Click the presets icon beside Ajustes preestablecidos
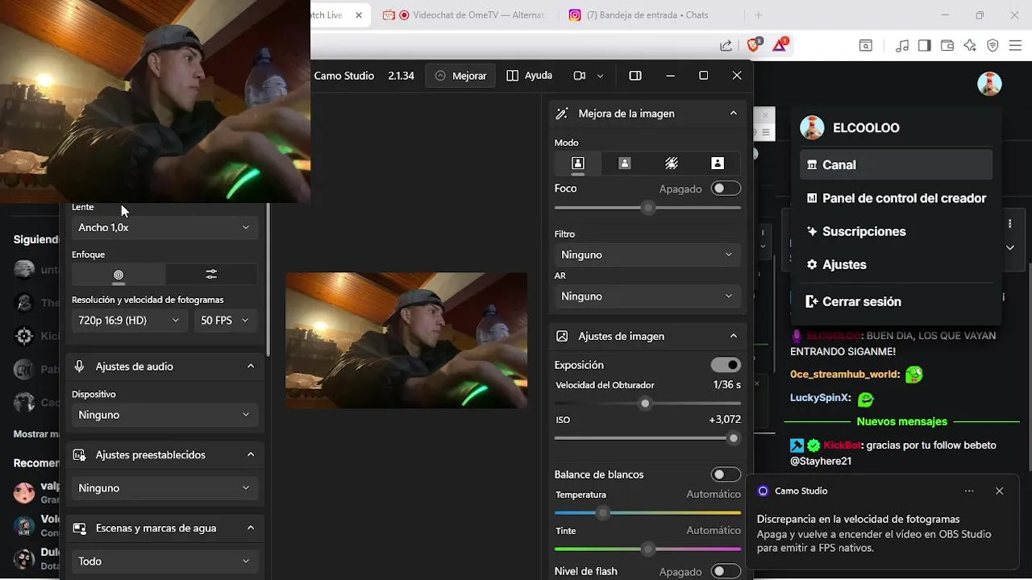Image resolution: width=1032 pixels, height=580 pixels. tap(79, 455)
